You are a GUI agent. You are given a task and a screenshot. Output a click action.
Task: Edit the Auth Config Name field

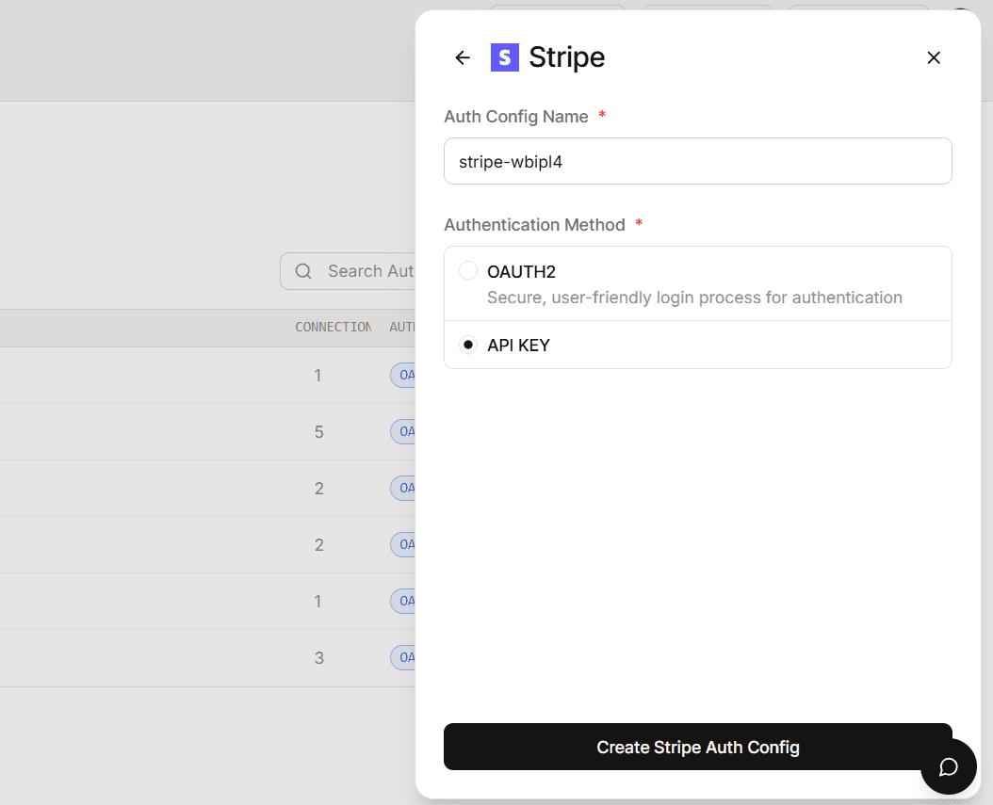[698, 161]
